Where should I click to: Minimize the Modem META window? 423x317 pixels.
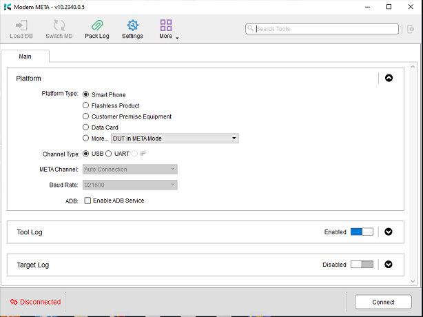367,7
